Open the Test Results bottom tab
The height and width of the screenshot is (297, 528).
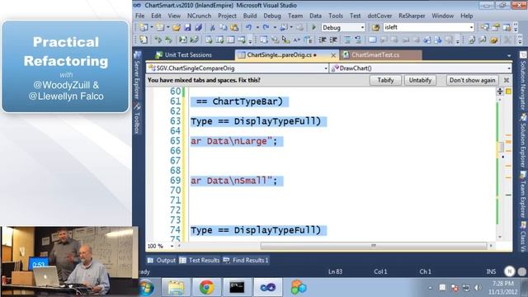pyautogui.click(x=200, y=260)
